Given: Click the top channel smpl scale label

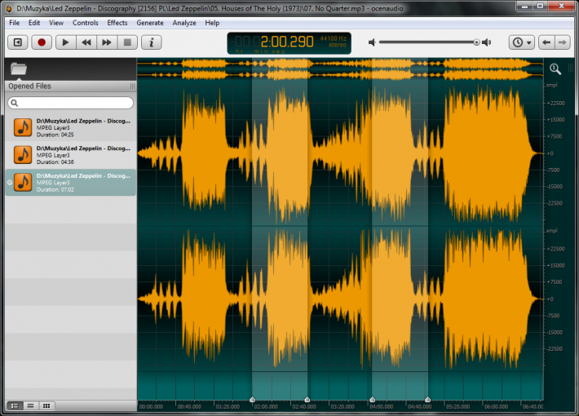Looking at the screenshot, I should (551, 86).
